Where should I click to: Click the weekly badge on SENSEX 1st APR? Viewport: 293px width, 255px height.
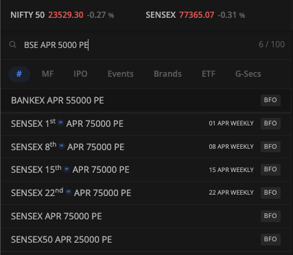(60, 122)
